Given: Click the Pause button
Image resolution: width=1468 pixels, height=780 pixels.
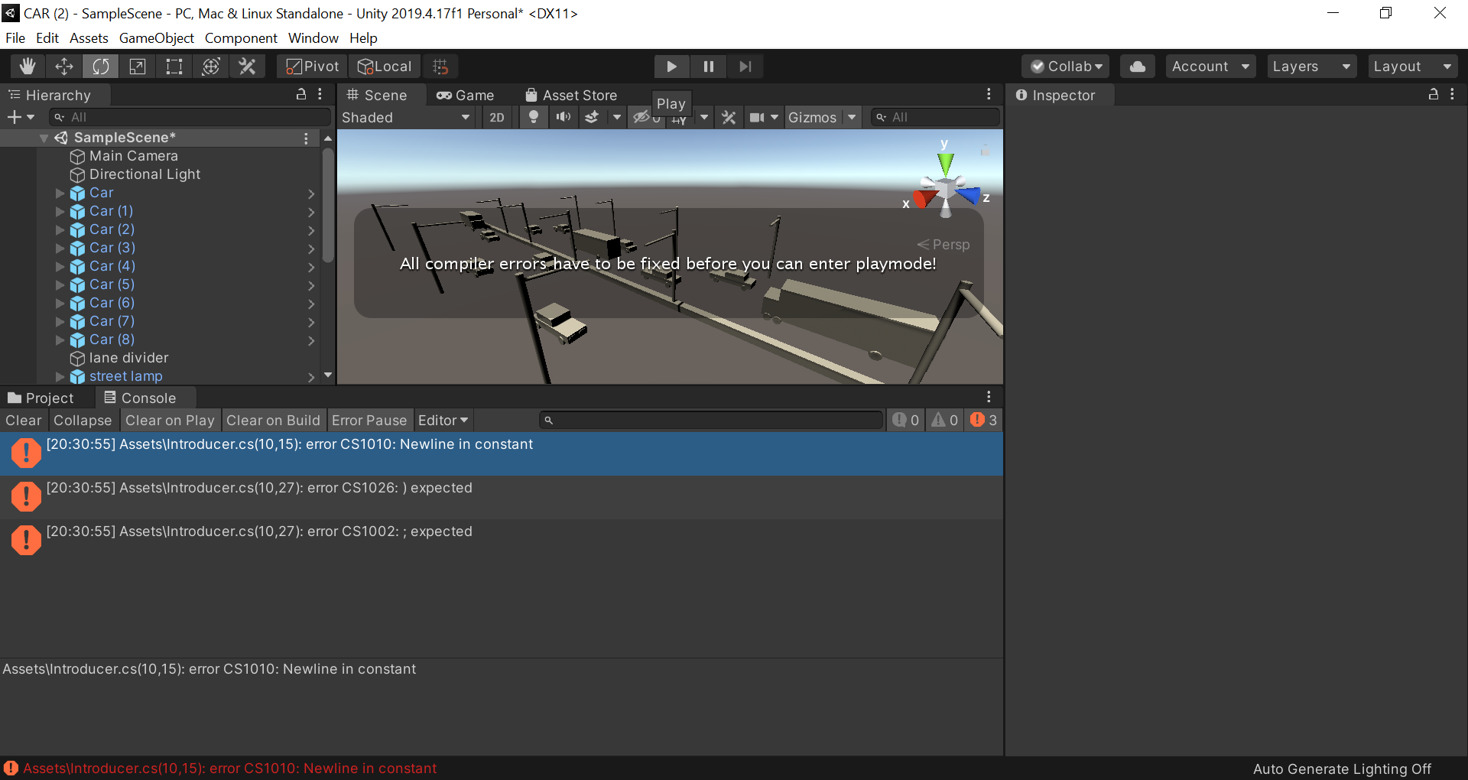Looking at the screenshot, I should point(708,67).
